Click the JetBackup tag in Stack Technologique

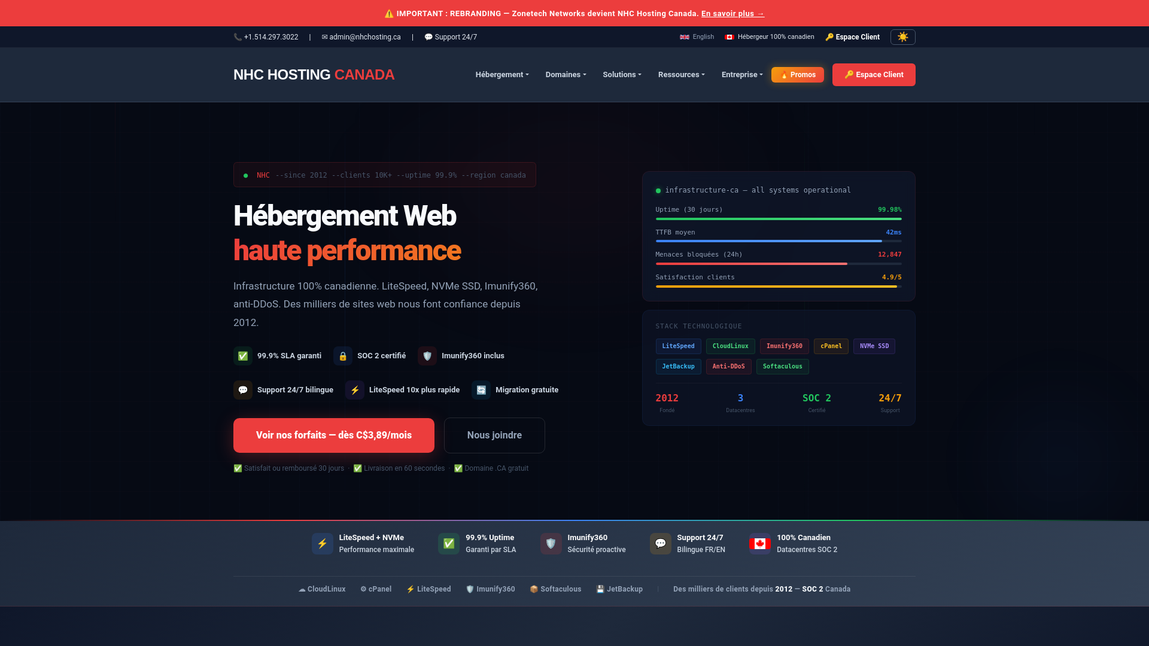pos(678,367)
